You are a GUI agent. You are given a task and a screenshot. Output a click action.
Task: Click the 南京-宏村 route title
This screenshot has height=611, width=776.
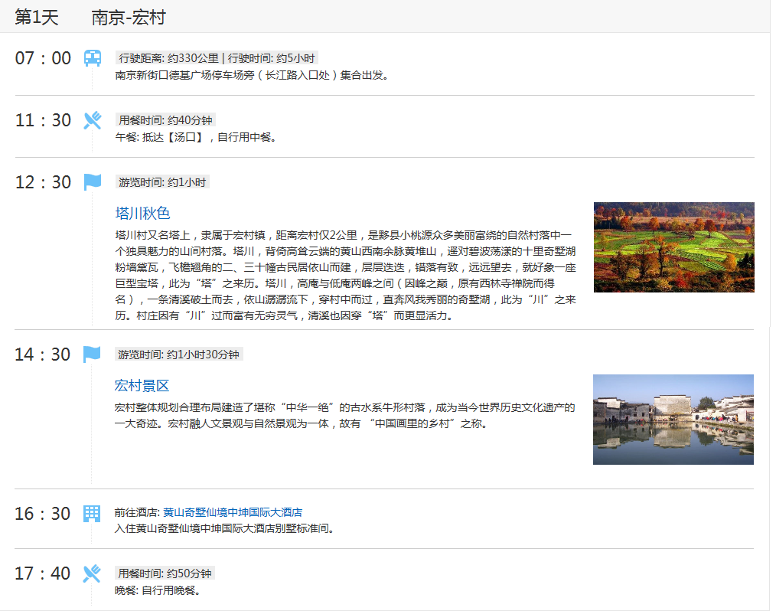[x=128, y=18]
